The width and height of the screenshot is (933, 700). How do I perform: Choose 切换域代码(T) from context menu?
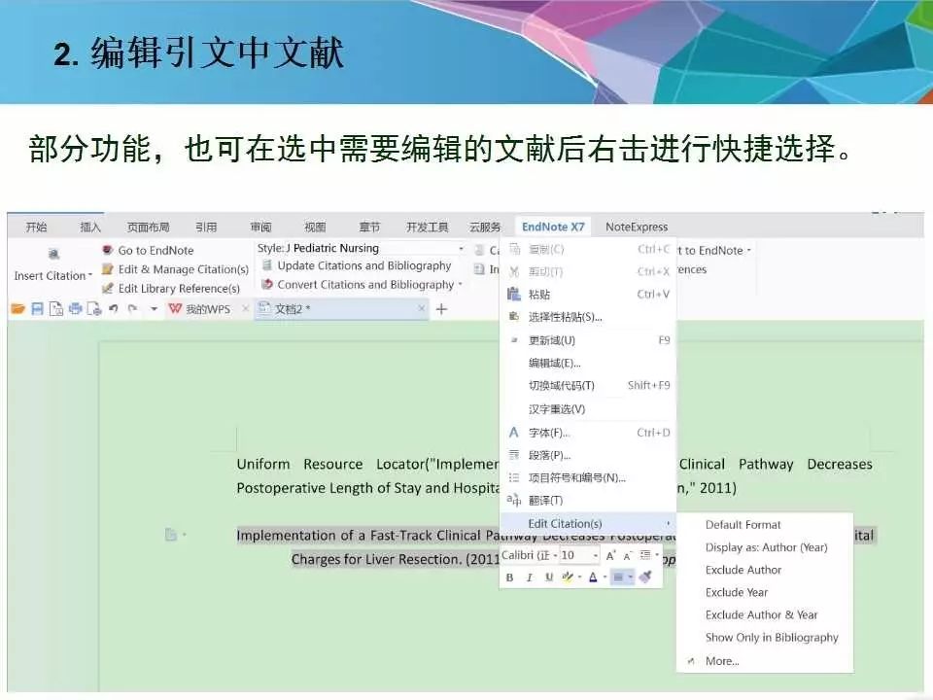[589, 385]
